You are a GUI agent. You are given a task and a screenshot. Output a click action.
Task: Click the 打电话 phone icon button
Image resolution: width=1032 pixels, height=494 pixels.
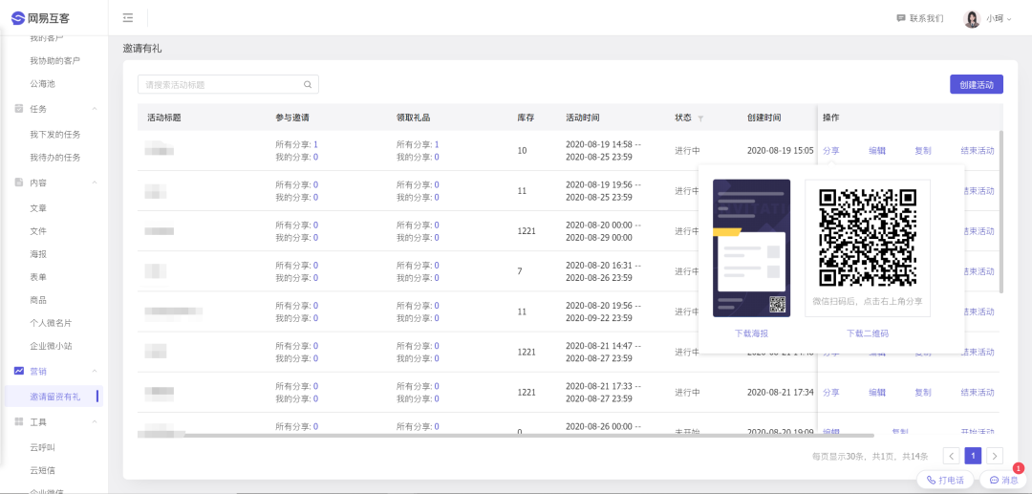932,480
